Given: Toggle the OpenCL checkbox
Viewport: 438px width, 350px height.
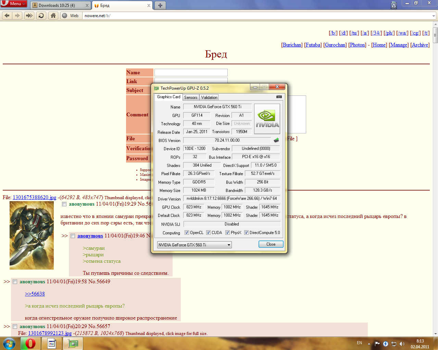Looking at the screenshot, I should pyautogui.click(x=187, y=233).
